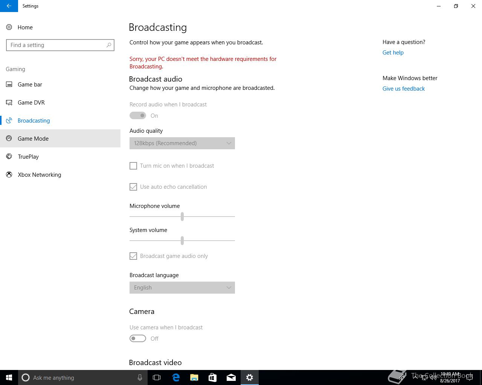This screenshot has width=482, height=385.
Task: Open Task View on the taskbar
Action: coord(157,377)
